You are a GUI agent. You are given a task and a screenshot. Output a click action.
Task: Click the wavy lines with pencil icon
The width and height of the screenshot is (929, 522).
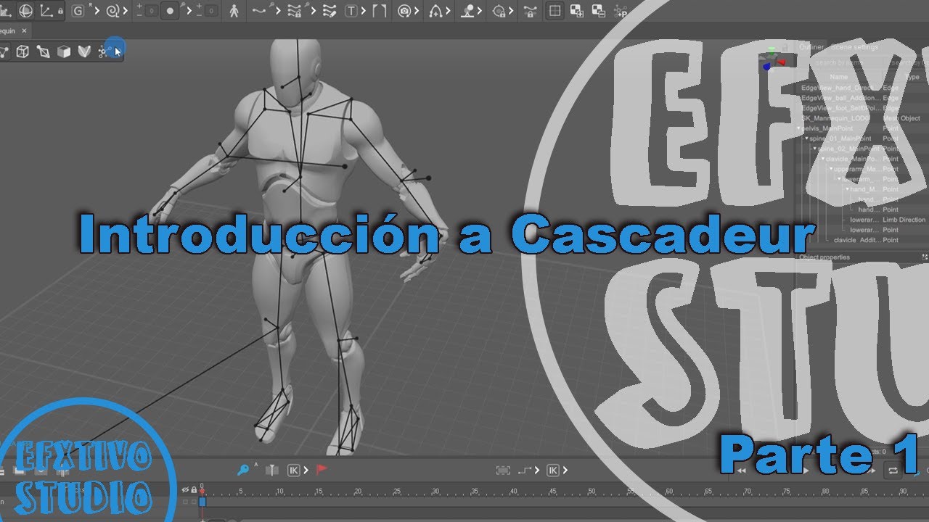(x=329, y=11)
